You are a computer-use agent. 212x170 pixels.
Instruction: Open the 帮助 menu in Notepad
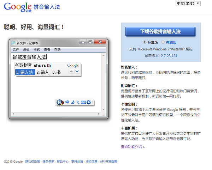point(58,49)
